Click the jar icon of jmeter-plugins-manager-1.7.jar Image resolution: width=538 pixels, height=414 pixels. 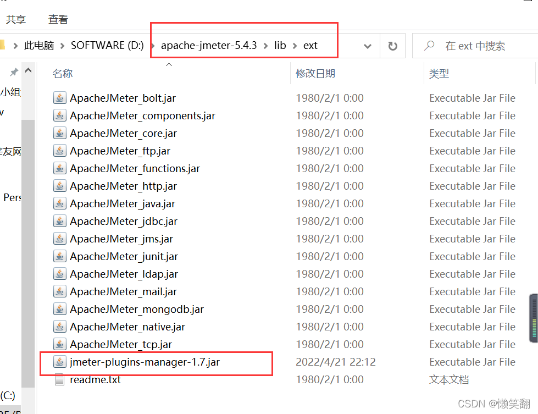click(x=60, y=362)
